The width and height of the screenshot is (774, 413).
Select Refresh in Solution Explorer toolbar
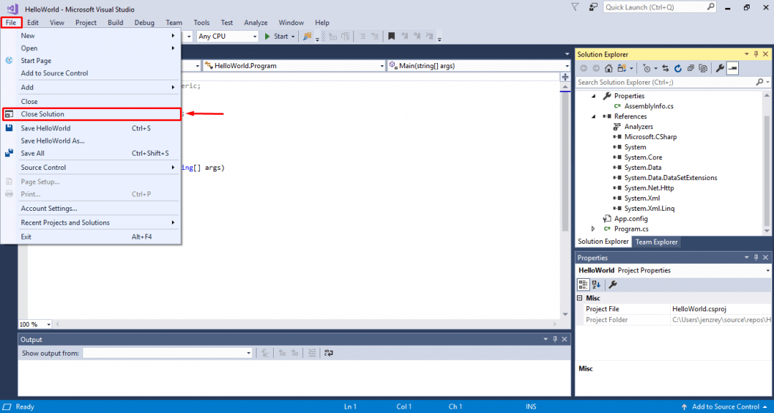coord(678,67)
